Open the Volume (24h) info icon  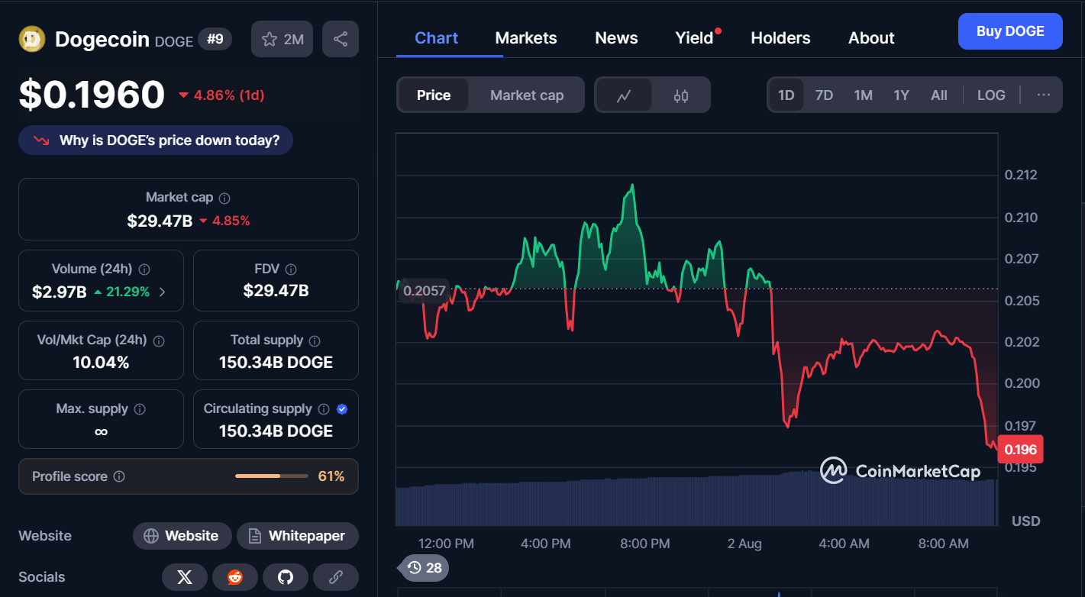point(144,269)
